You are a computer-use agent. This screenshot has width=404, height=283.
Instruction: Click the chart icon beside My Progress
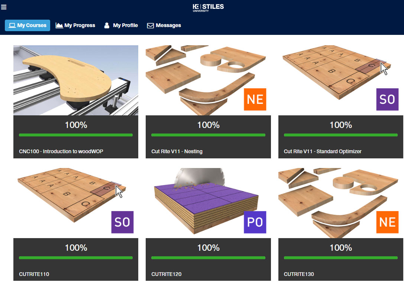click(x=59, y=26)
